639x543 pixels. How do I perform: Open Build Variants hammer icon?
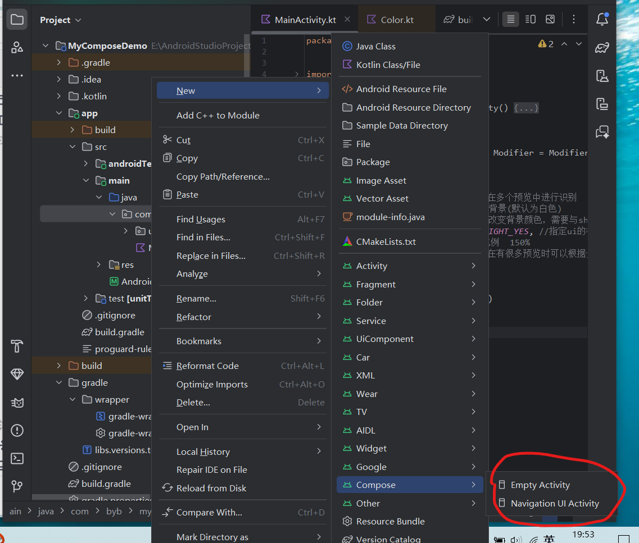(17, 346)
